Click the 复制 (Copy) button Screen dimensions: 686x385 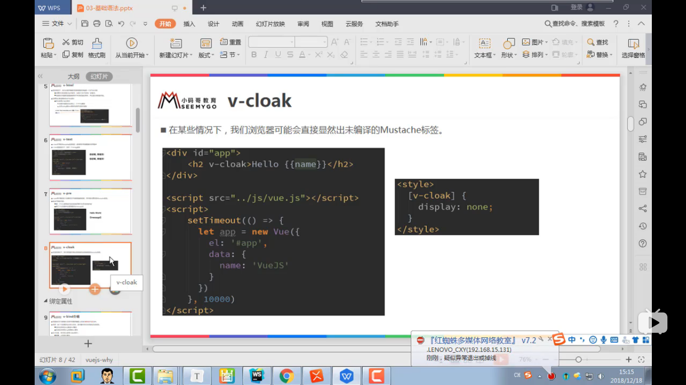(x=73, y=55)
